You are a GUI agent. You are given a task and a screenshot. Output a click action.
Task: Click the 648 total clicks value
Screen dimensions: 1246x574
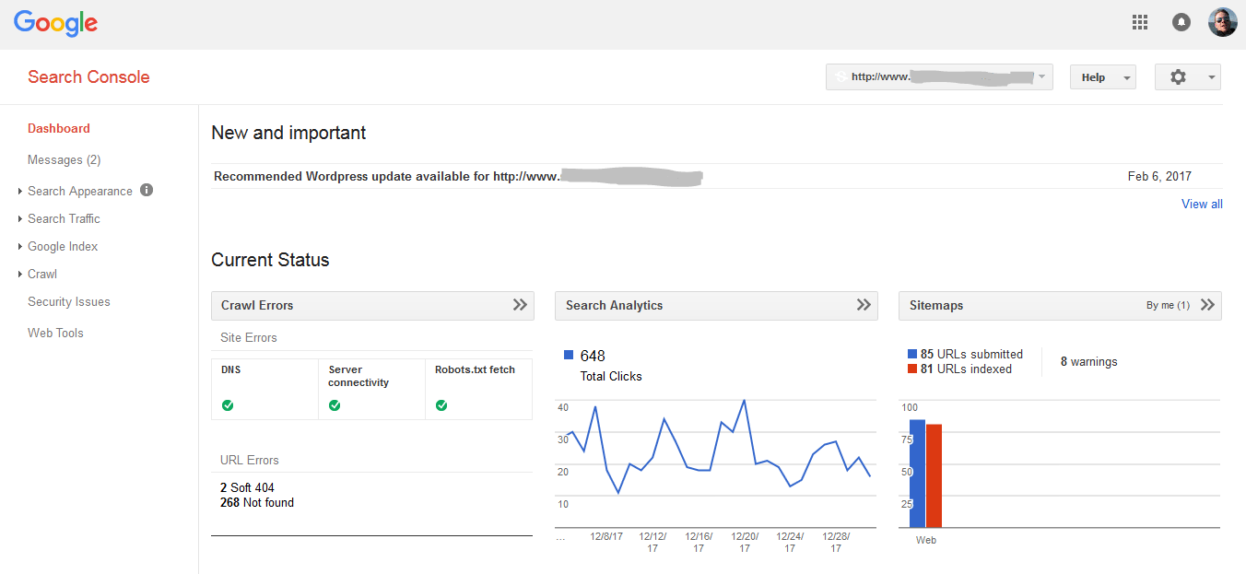(593, 356)
